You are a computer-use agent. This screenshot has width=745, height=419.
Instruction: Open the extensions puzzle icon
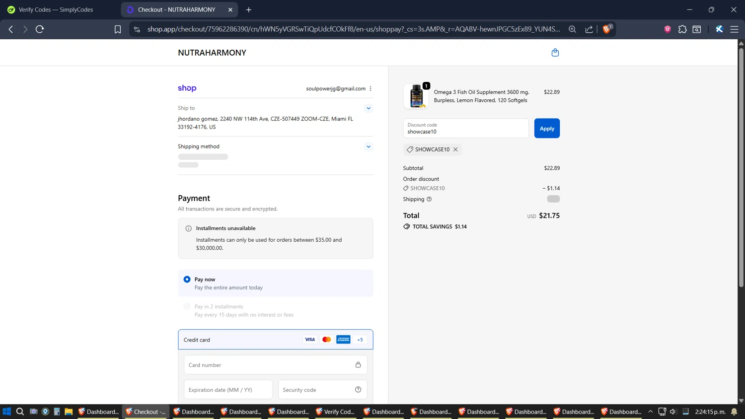point(682,29)
